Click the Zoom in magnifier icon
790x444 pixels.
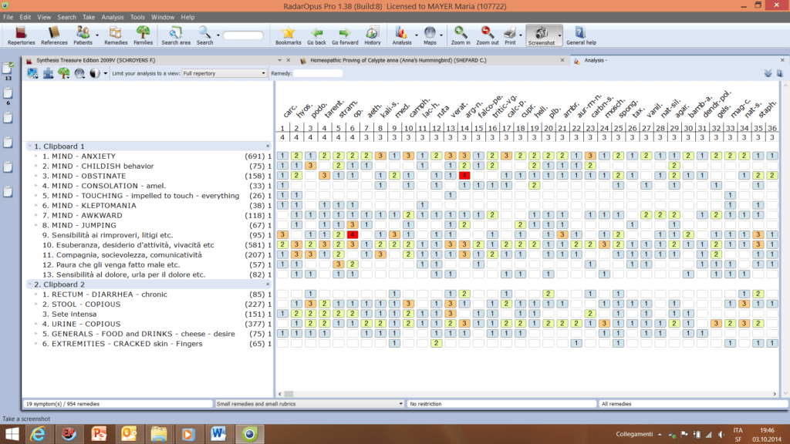(461, 35)
